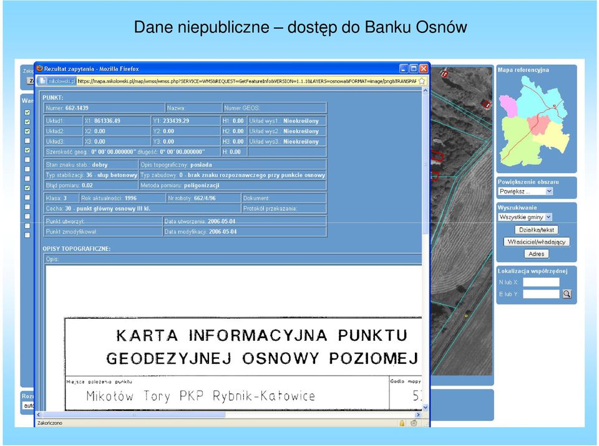Tick the topmost checkbox under the War heading
This screenshot has height=446, width=599.
[27, 112]
